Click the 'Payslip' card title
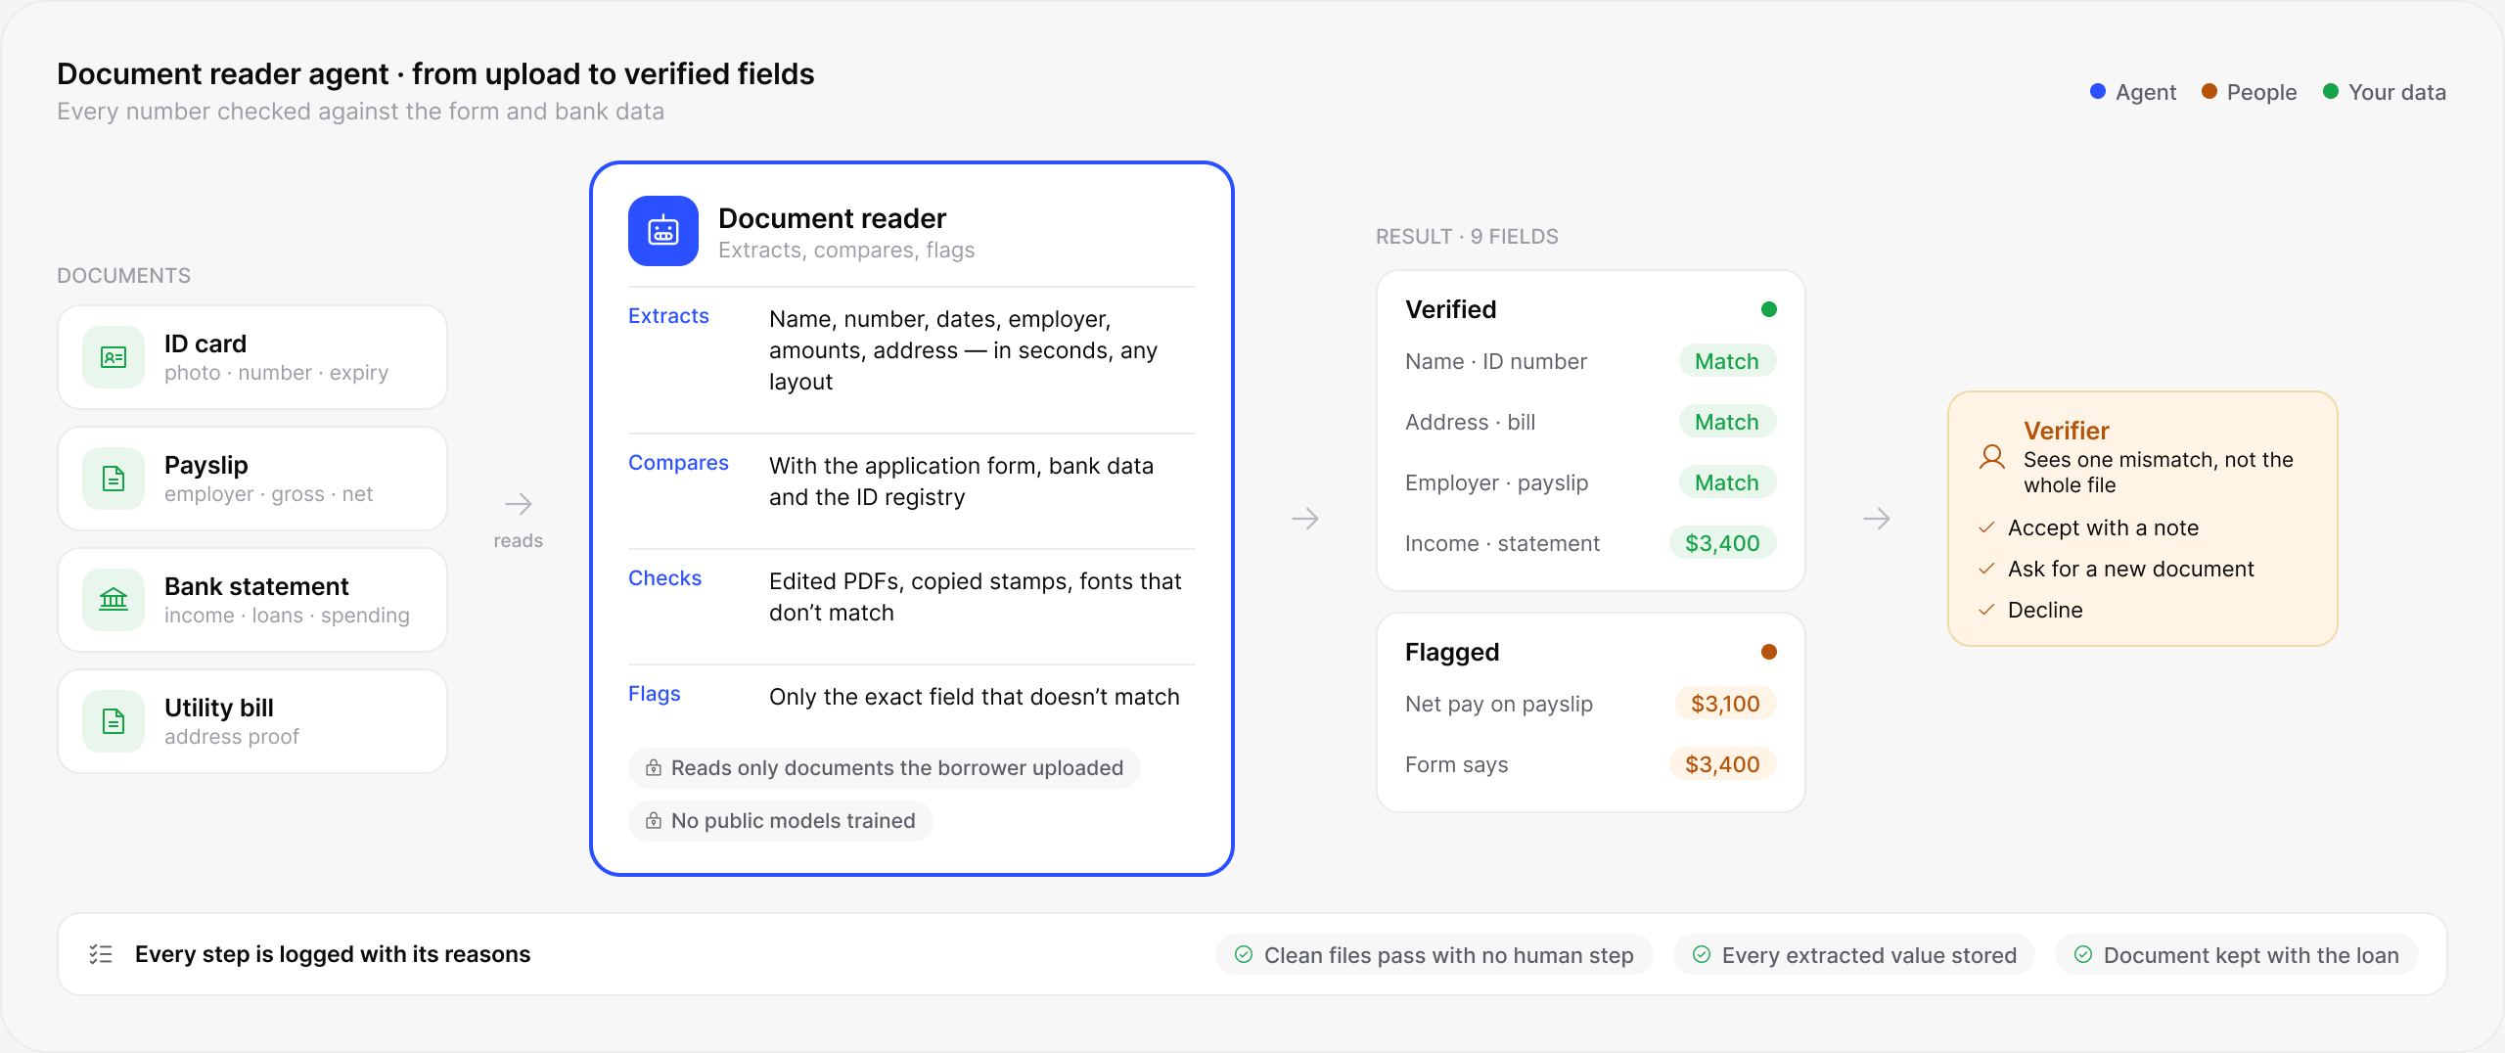 coord(206,465)
